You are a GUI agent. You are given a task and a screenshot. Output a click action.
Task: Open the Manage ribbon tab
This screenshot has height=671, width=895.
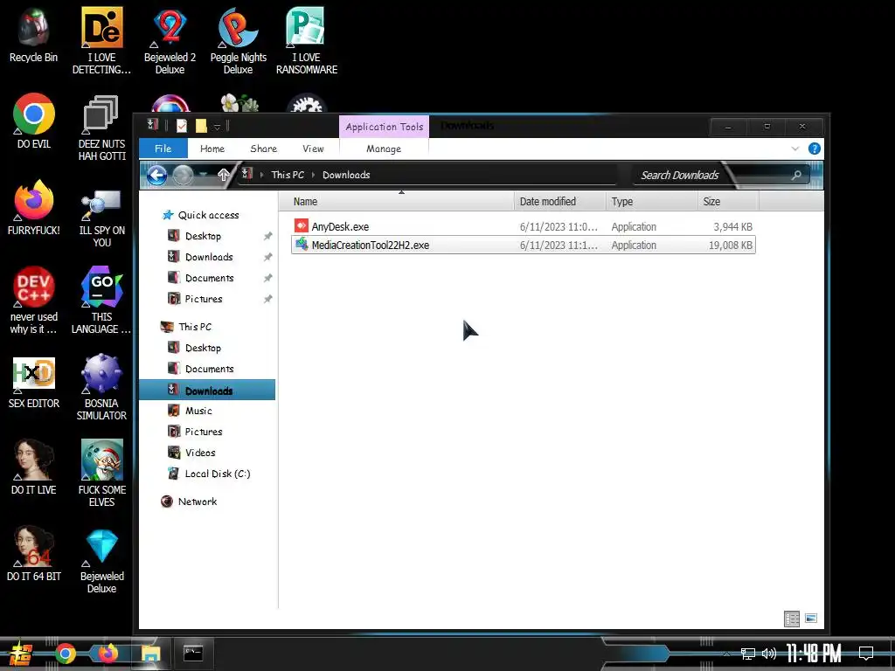pyautogui.click(x=384, y=149)
